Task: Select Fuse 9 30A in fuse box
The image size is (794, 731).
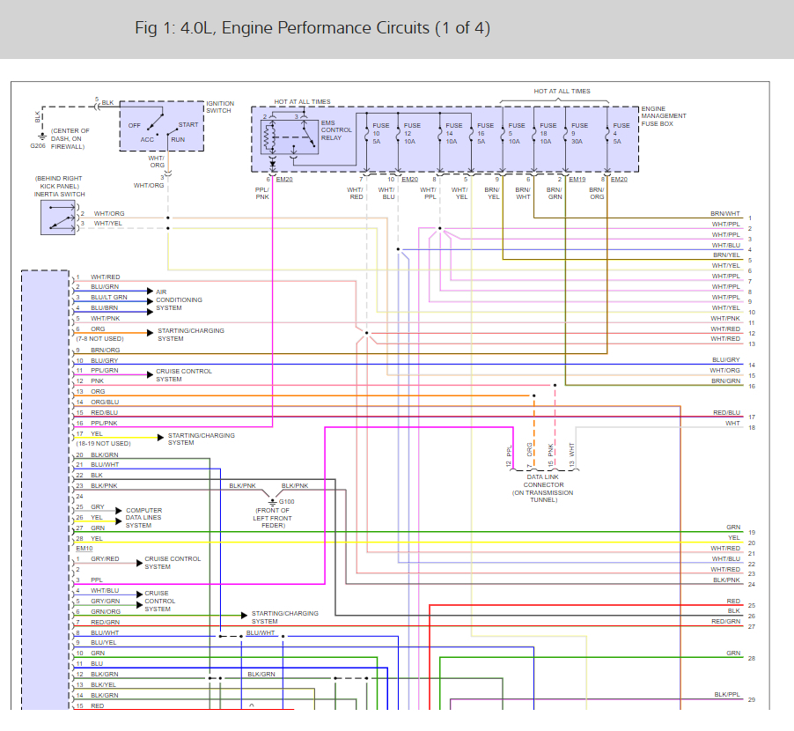Action: pos(579,132)
